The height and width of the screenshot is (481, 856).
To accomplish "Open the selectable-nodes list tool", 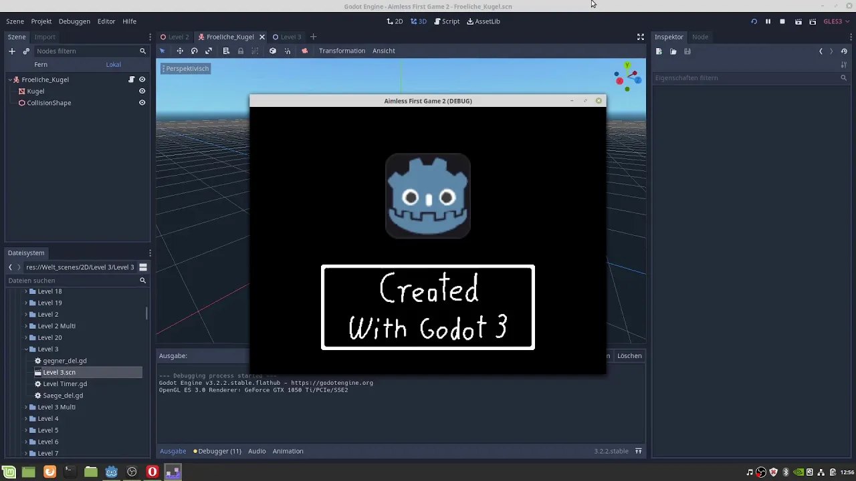I will point(226,51).
